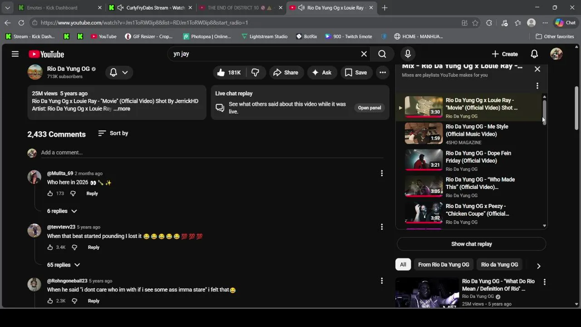Dislike the Movie video

tap(255, 73)
